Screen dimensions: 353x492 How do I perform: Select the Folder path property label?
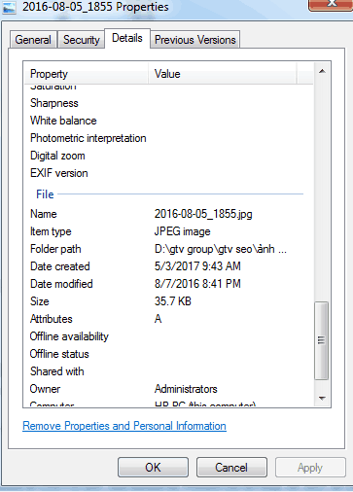(55, 249)
